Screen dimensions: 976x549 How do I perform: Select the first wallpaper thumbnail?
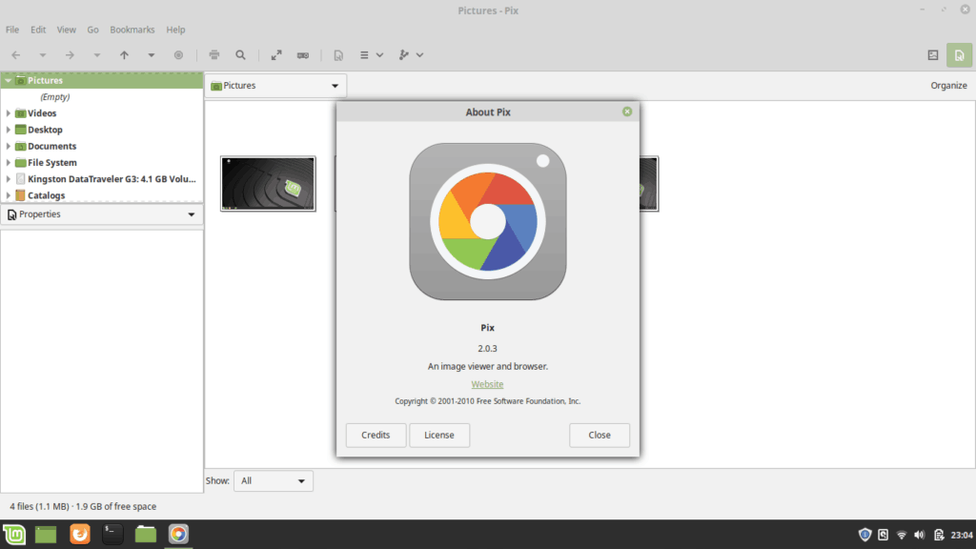click(x=268, y=184)
